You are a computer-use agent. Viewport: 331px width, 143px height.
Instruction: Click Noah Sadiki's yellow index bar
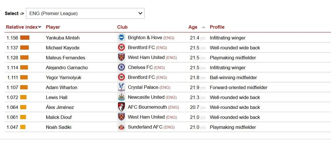[x=23, y=127]
